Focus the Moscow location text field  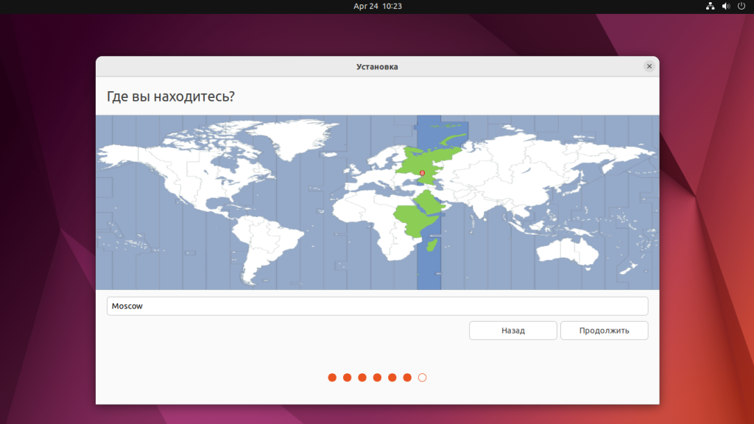pos(377,306)
